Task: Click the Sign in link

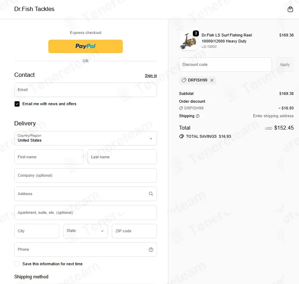Action: [x=151, y=75]
